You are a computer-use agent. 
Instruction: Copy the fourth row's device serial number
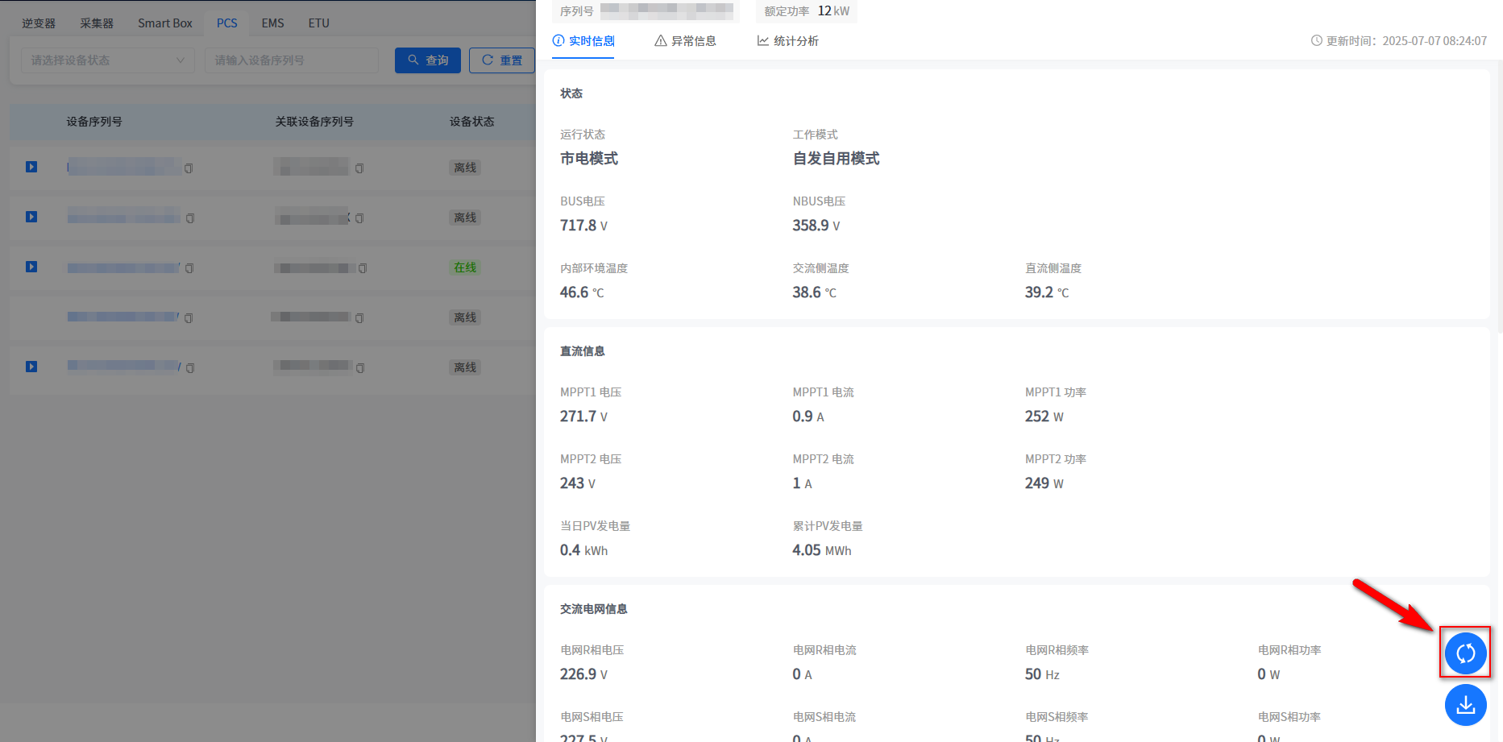click(x=189, y=318)
